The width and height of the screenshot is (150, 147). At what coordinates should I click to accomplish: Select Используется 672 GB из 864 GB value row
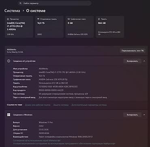click(x=53, y=83)
